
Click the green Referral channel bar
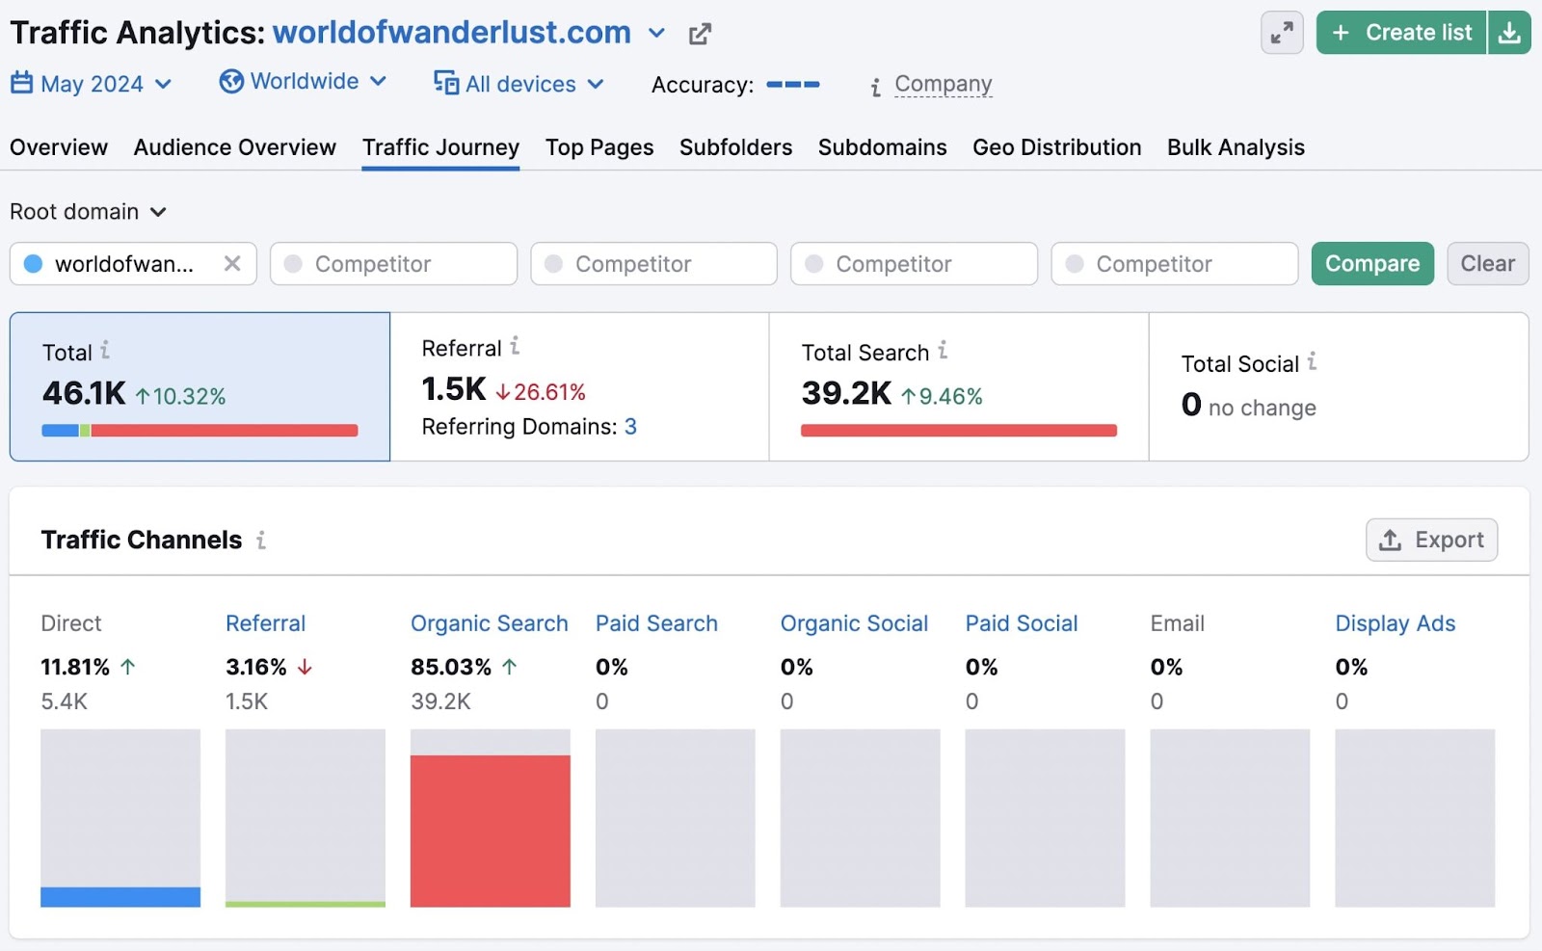pos(306,904)
